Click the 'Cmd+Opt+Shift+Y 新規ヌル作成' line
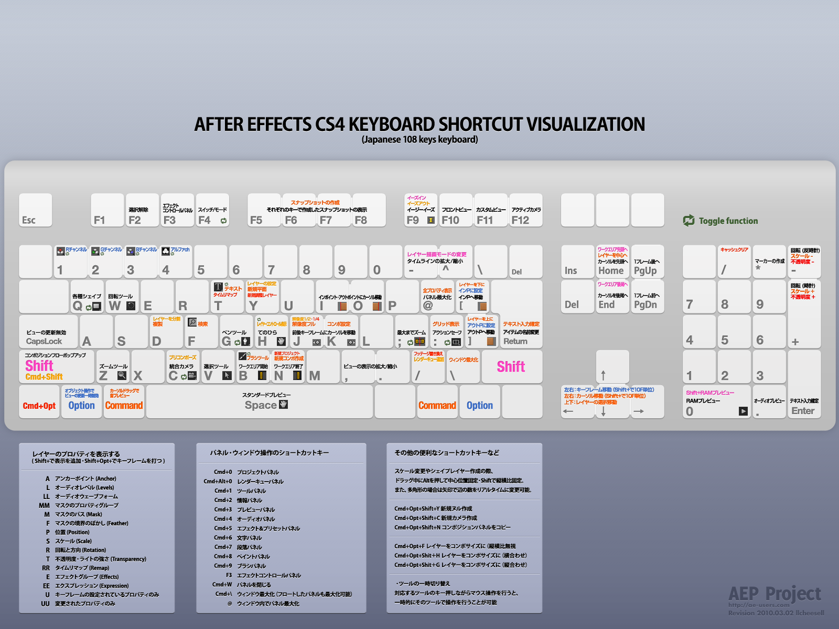839x629 pixels. coord(433,508)
